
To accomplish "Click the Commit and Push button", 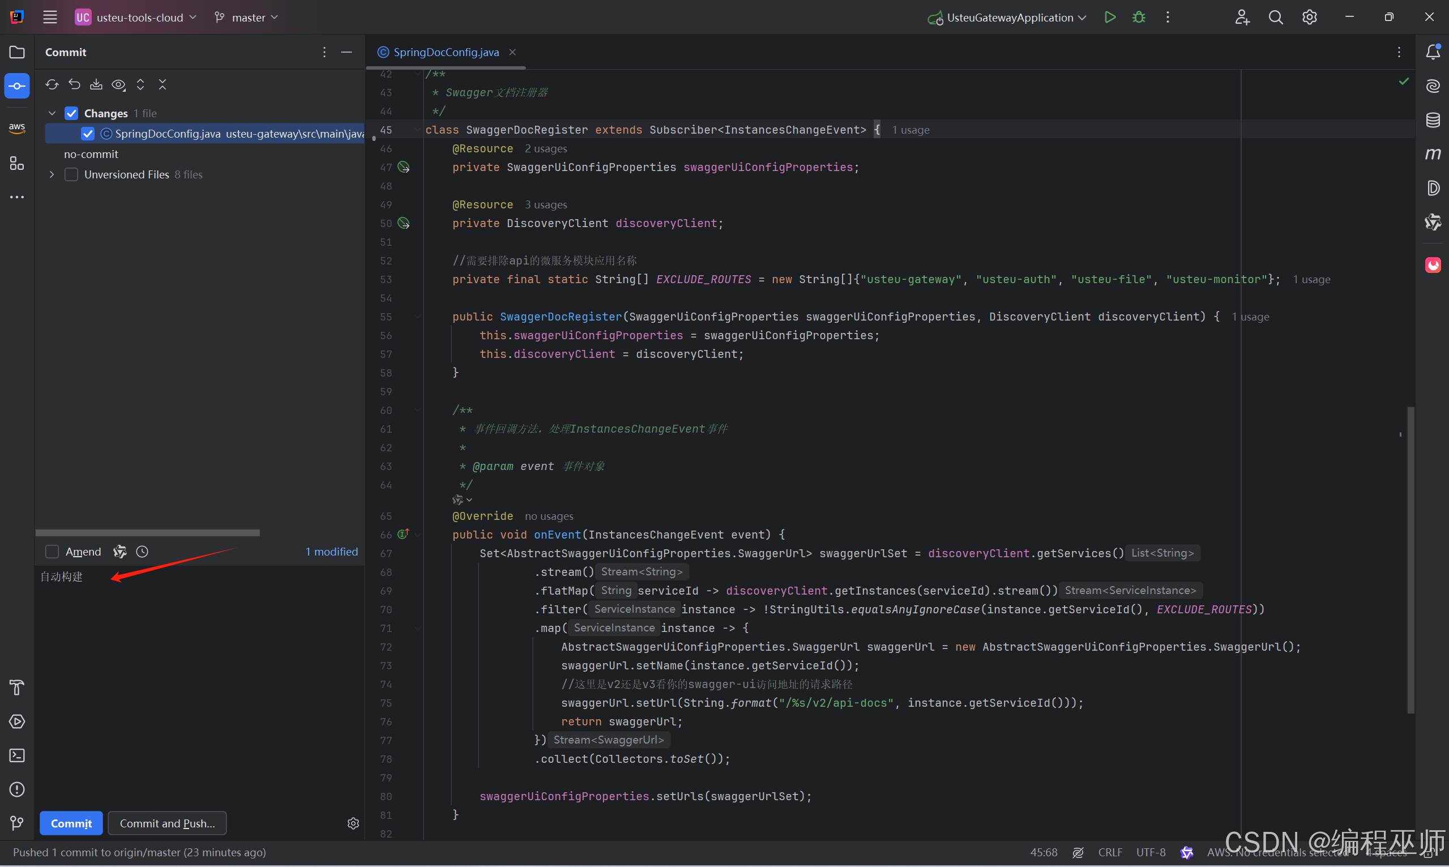I will pyautogui.click(x=167, y=823).
